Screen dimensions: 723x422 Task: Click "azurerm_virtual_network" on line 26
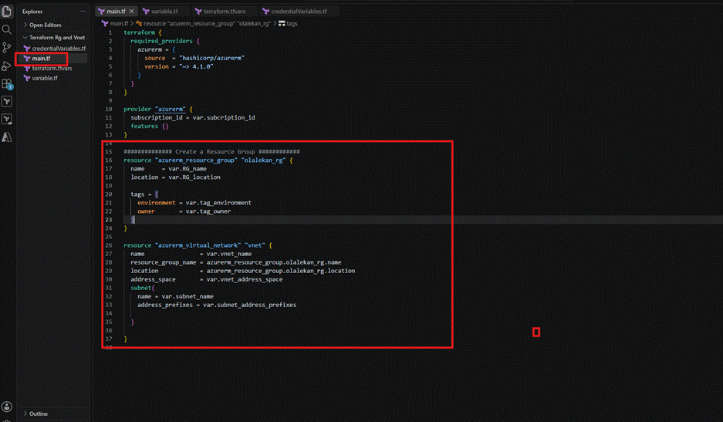198,245
